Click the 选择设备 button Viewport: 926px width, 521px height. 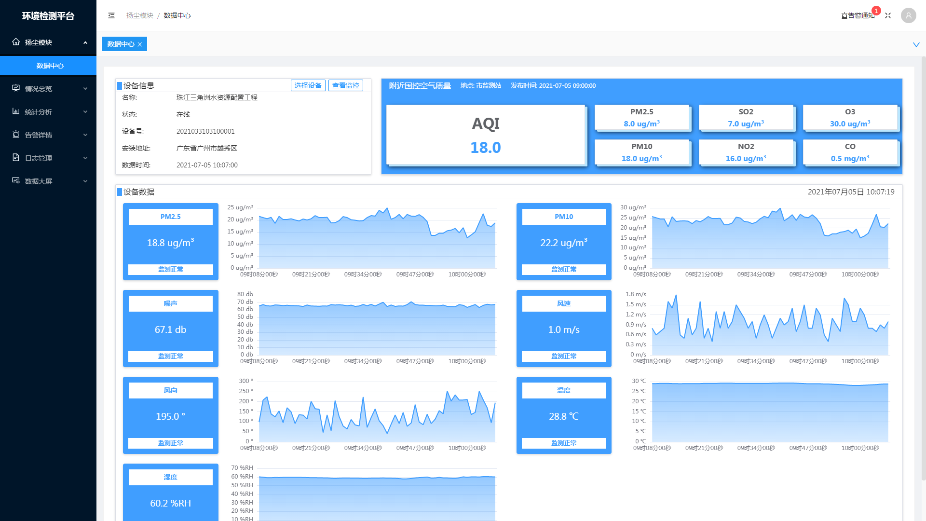click(x=308, y=85)
